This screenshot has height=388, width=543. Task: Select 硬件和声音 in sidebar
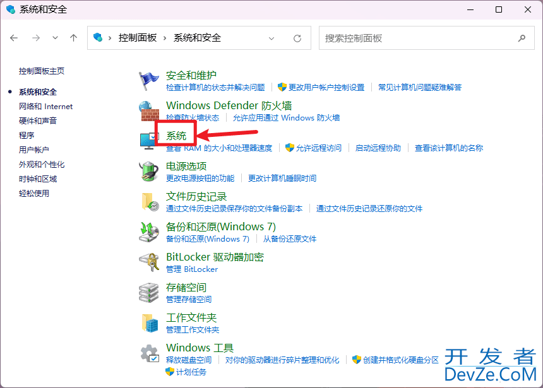38,121
